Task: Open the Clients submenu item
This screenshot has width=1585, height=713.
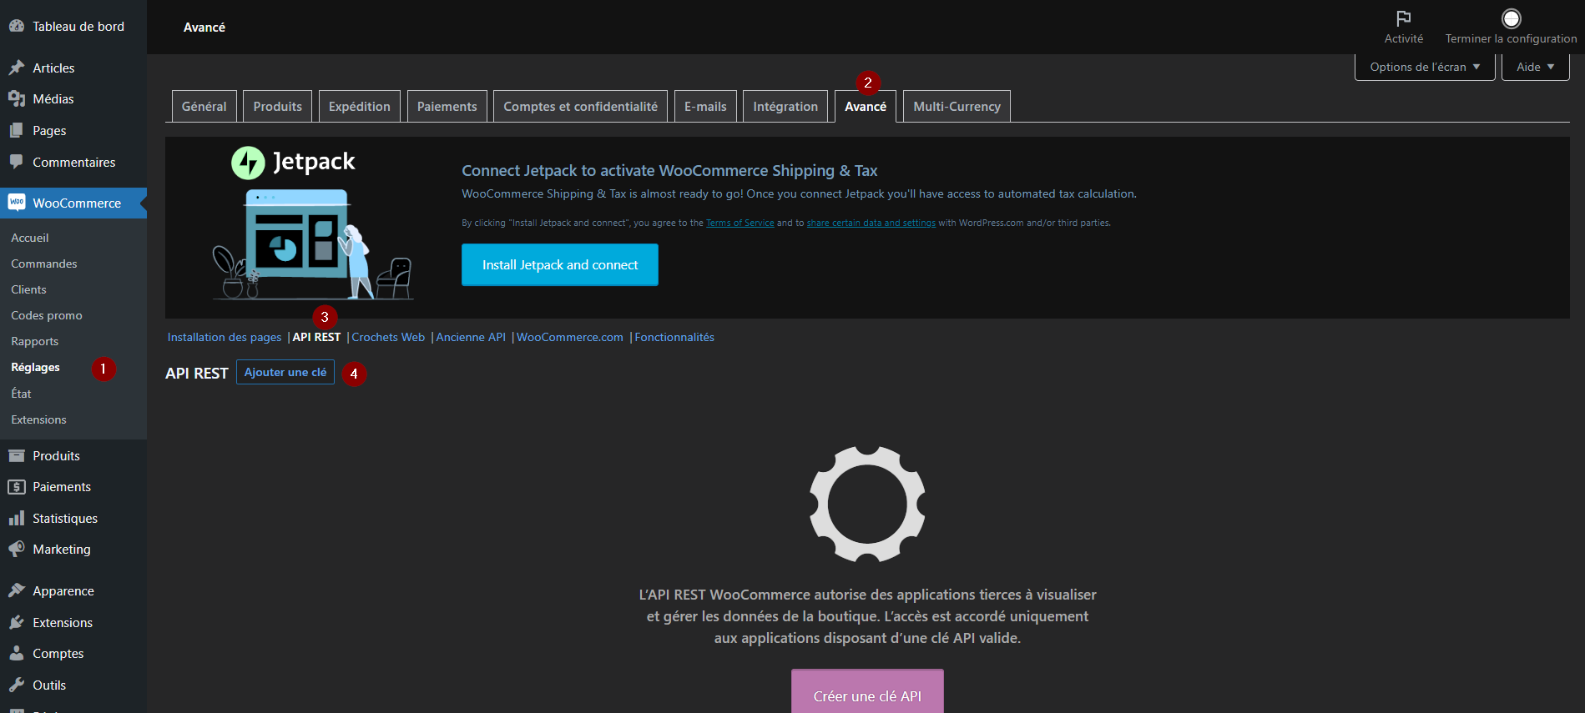Action: click(29, 289)
